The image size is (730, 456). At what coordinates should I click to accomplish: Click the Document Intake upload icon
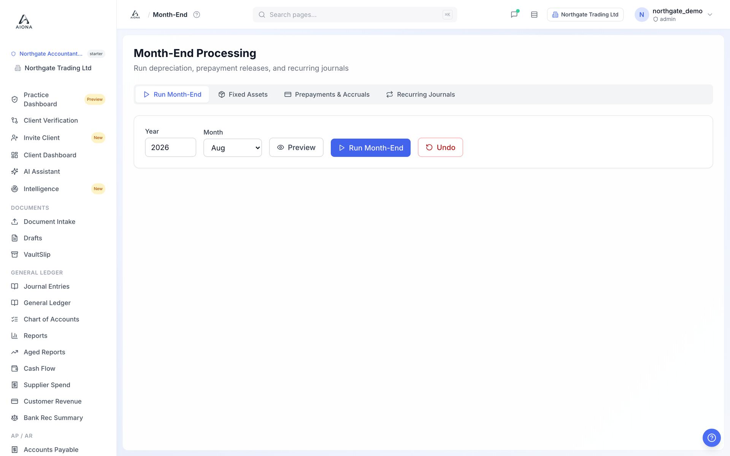click(x=14, y=222)
